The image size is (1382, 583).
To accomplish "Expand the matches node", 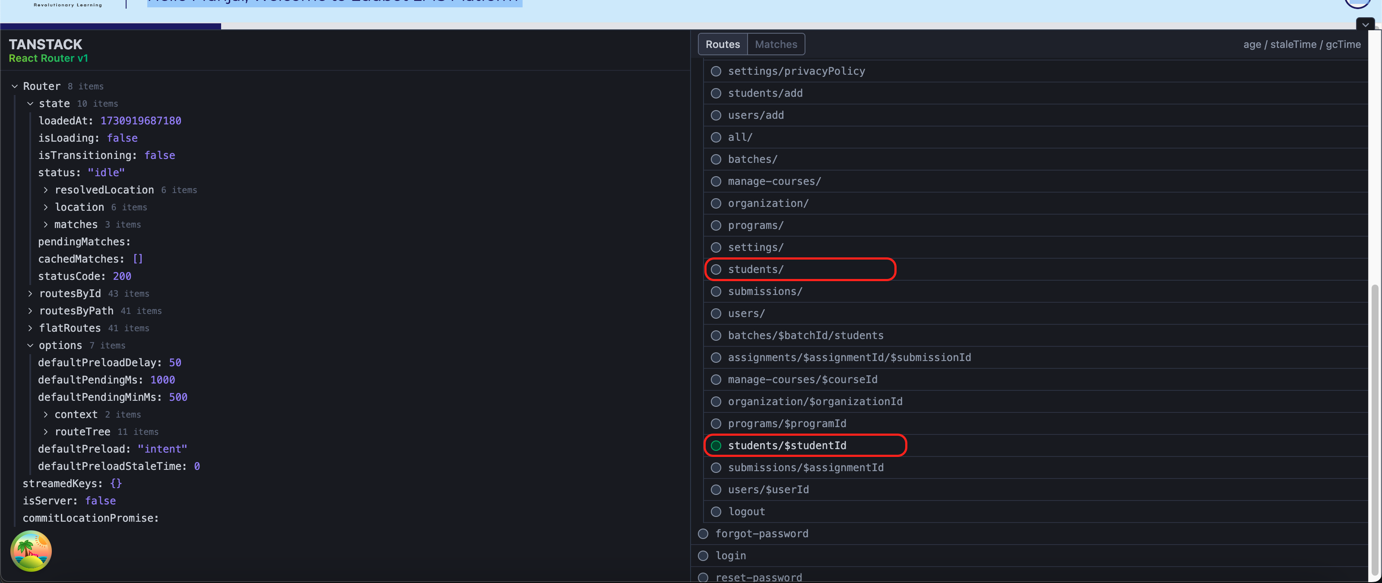I will coord(46,225).
